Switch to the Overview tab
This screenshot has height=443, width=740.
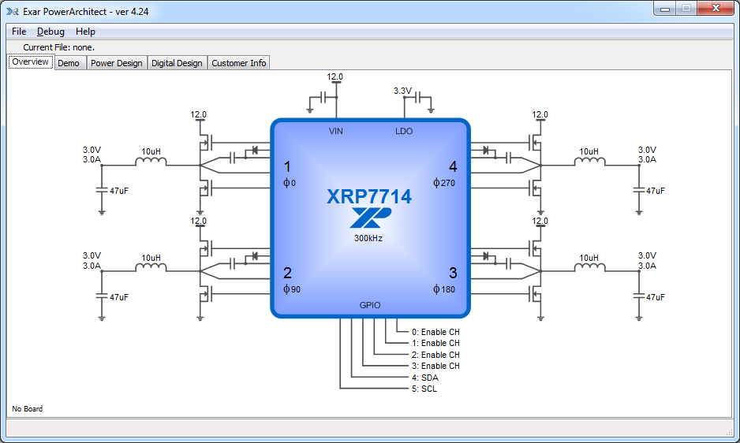[30, 61]
